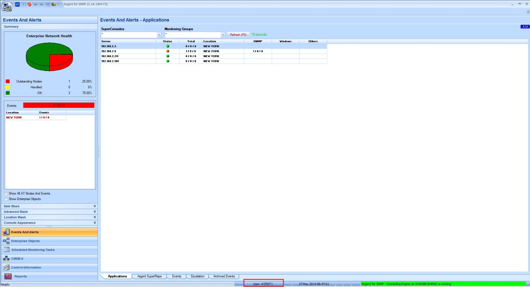Click the blue DT toolbar icon
The width and height of the screenshot is (530, 287).
pyautogui.click(x=17, y=4)
